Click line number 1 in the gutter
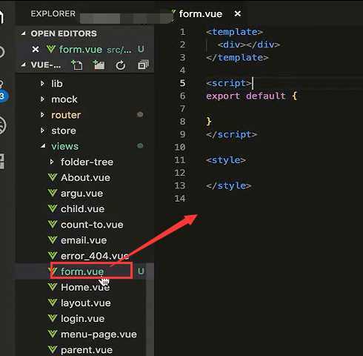 pyautogui.click(x=182, y=32)
